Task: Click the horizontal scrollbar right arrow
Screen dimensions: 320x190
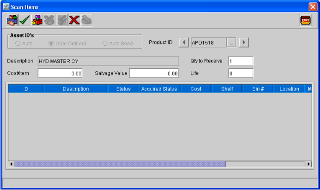Action: 308,164
